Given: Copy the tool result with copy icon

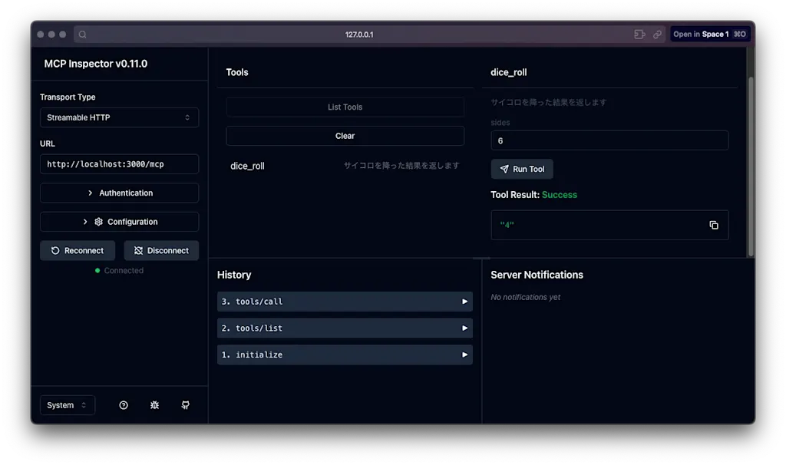Looking at the screenshot, I should [x=714, y=225].
